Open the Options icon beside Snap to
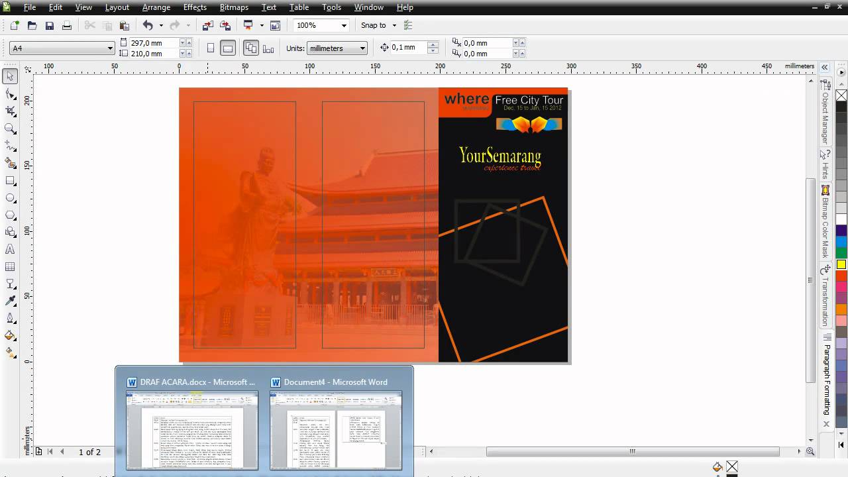The height and width of the screenshot is (477, 848). pyautogui.click(x=408, y=25)
